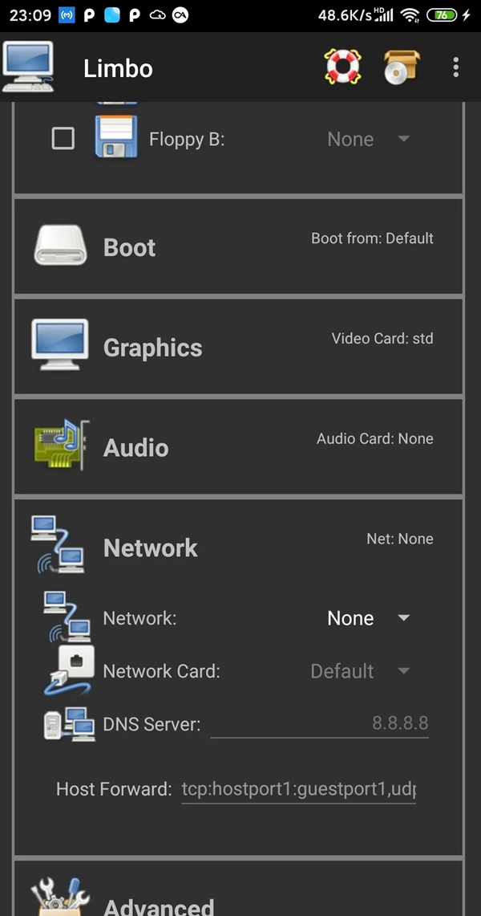This screenshot has height=916, width=481.
Task: Click the 'Network Card:' label
Action: tap(161, 671)
